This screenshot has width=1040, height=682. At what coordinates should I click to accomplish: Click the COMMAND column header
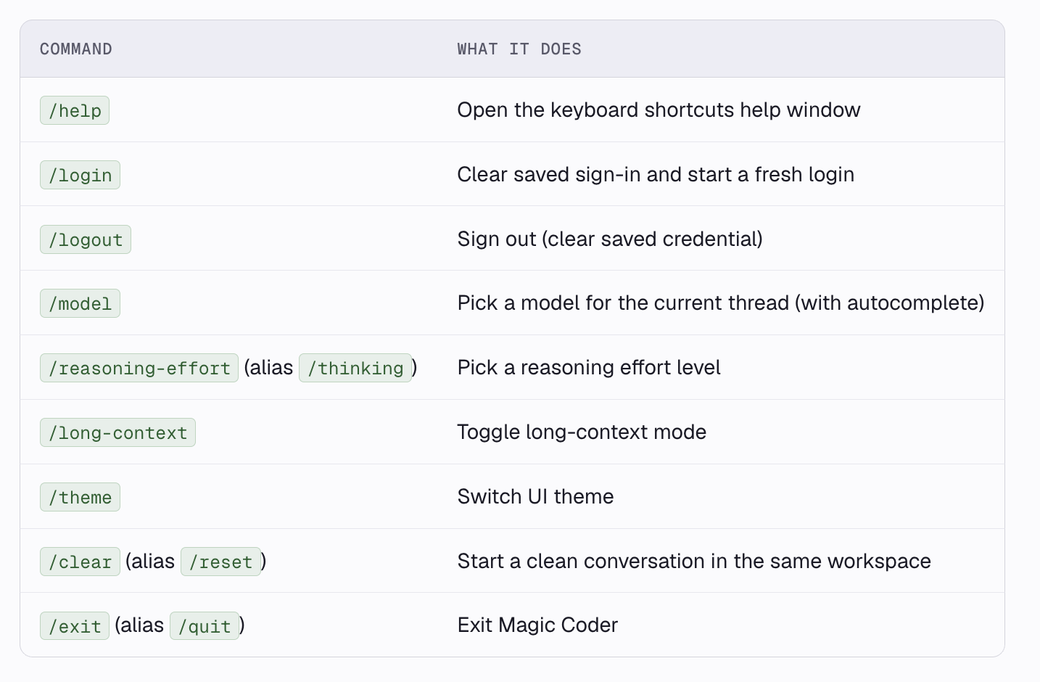(76, 49)
